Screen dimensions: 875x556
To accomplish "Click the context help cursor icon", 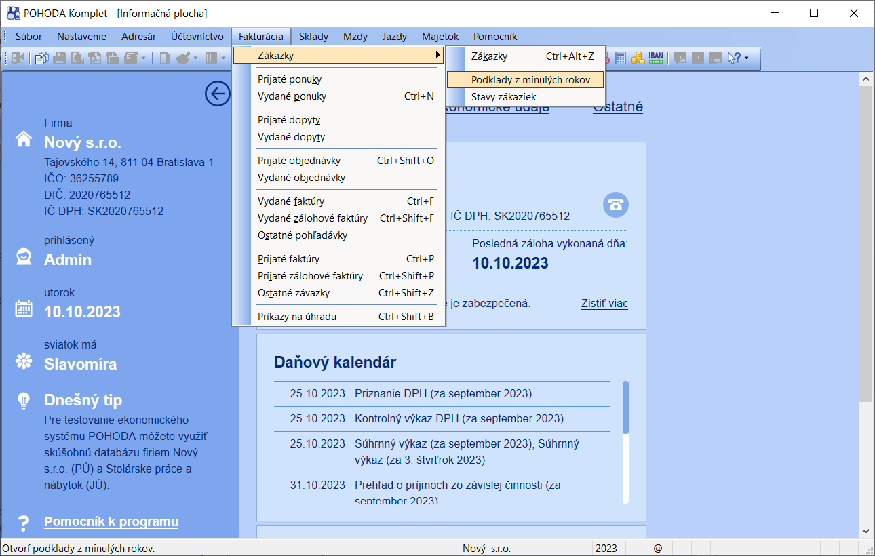I will pos(734,58).
